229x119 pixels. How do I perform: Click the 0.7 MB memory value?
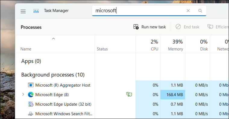click(177, 104)
